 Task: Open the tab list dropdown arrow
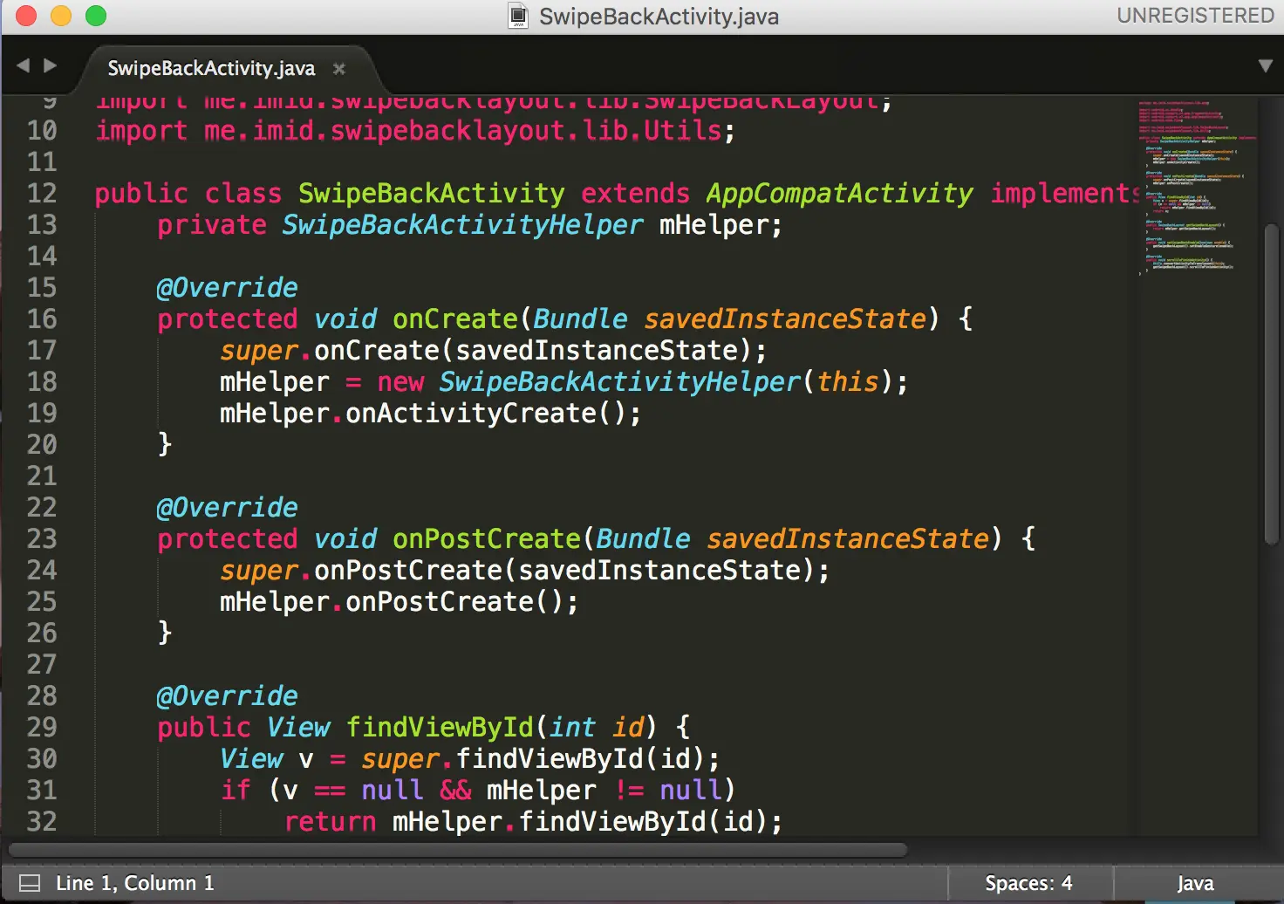1266,66
